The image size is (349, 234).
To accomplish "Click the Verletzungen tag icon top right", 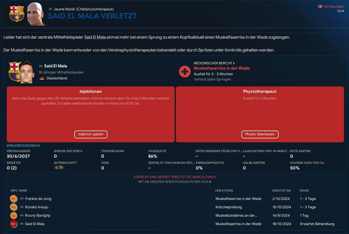I will [320, 6].
